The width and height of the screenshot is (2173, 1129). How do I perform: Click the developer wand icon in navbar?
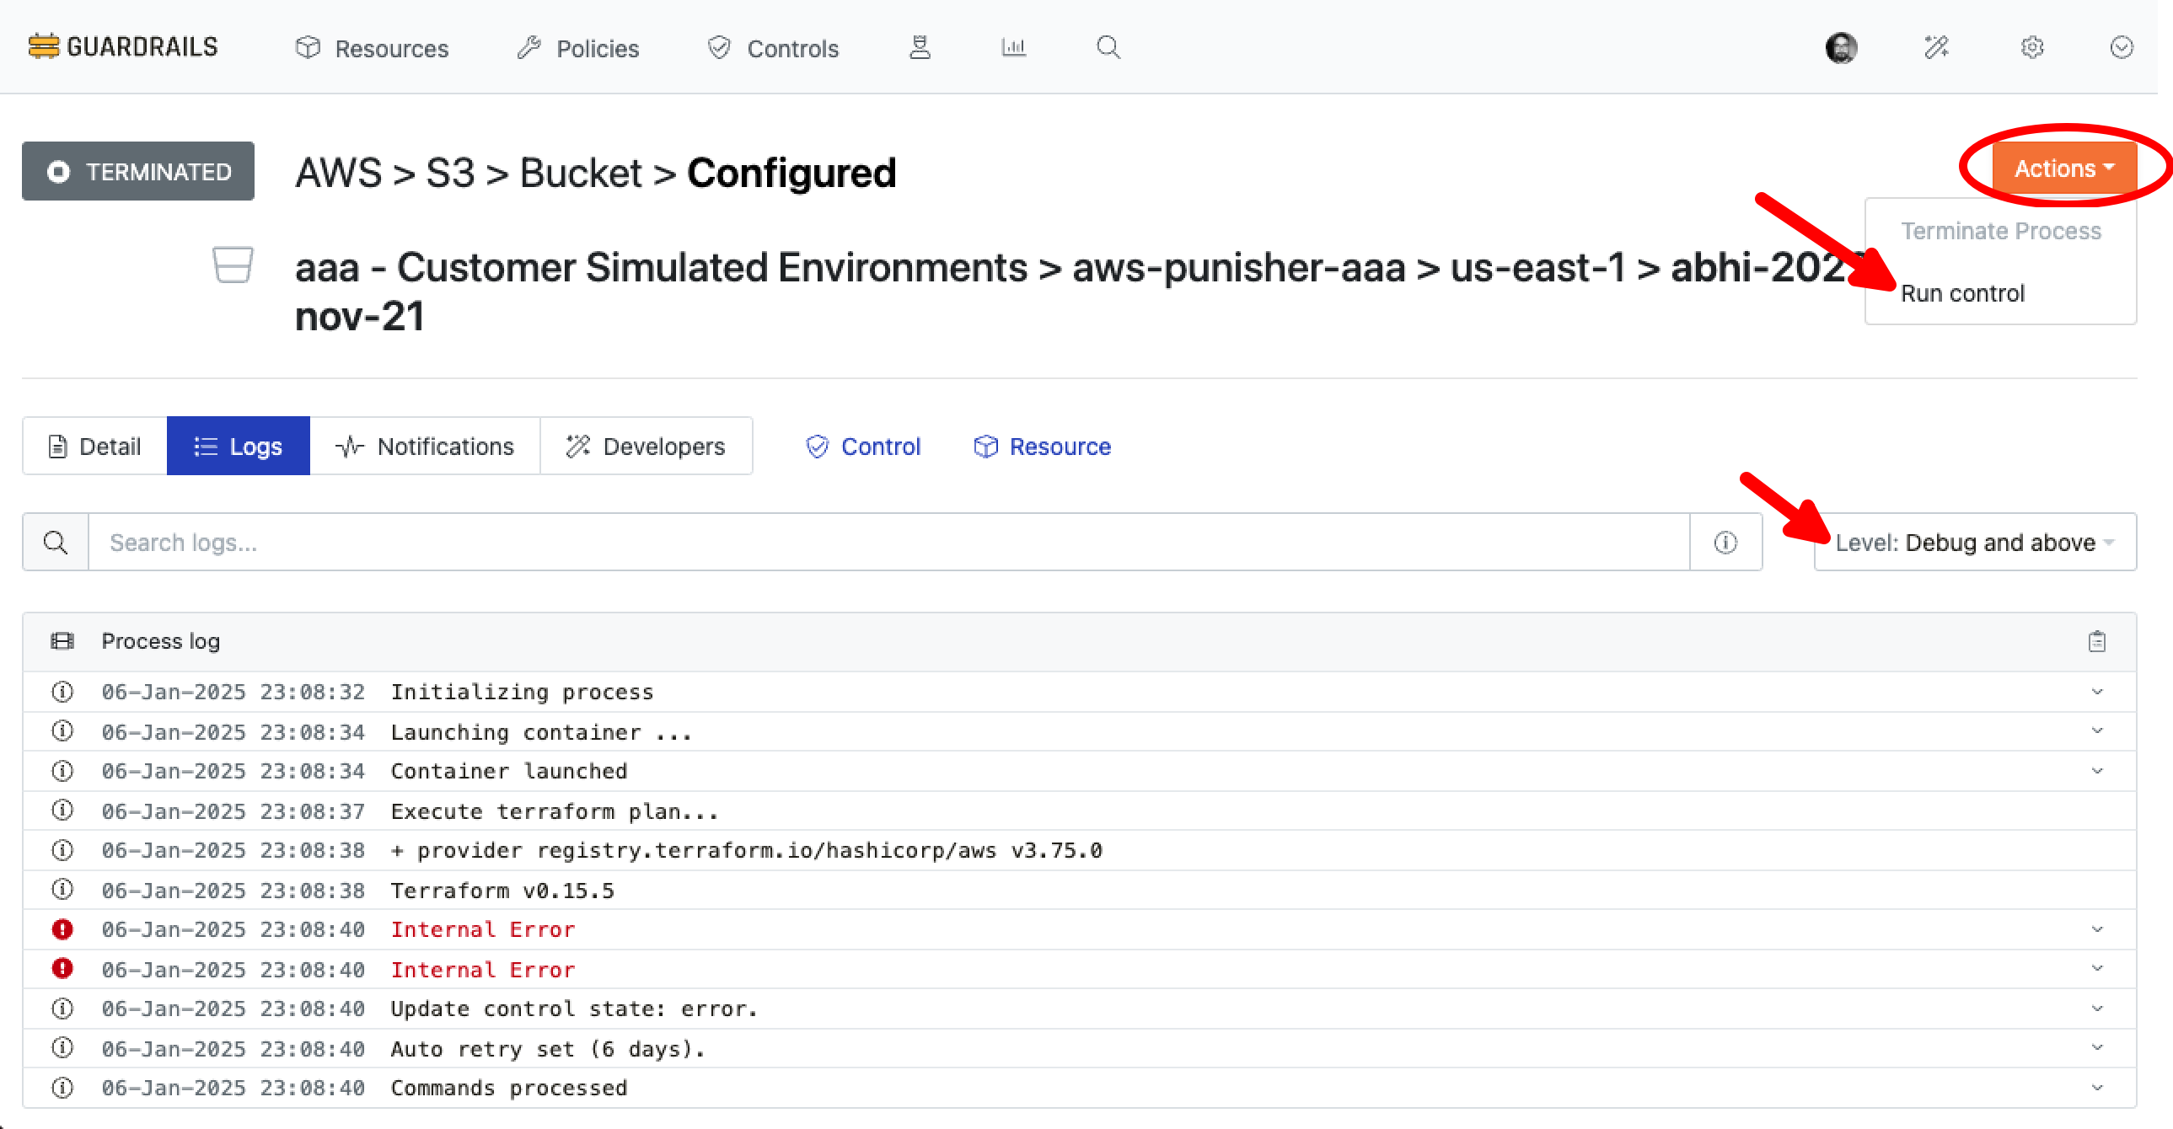coord(1936,48)
